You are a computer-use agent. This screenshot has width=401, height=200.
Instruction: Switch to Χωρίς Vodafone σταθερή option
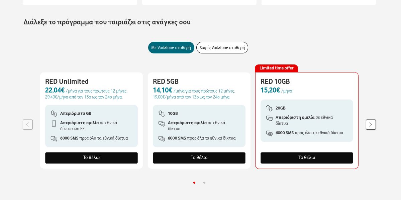point(222,47)
